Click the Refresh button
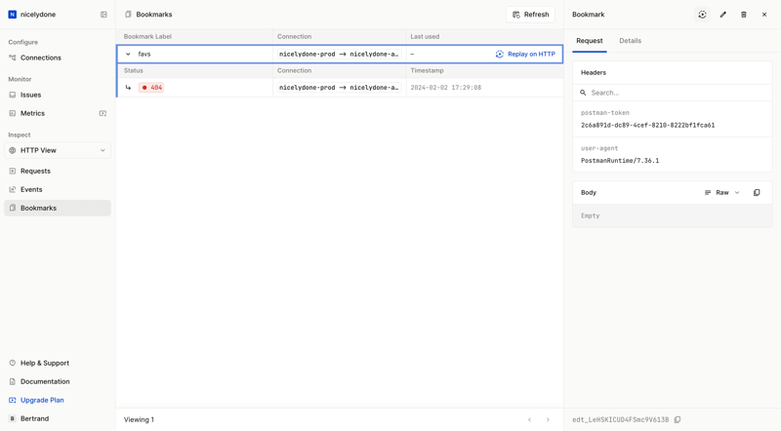 tap(530, 15)
